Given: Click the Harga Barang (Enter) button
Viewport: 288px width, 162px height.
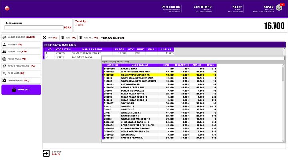Looking at the screenshot, I should point(21,37).
